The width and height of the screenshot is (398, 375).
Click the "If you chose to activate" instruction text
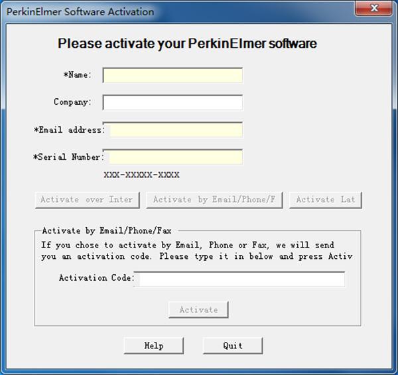(197, 251)
